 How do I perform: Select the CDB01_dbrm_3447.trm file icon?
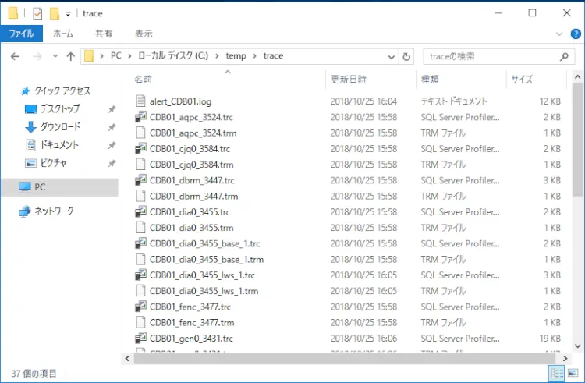pyautogui.click(x=140, y=196)
